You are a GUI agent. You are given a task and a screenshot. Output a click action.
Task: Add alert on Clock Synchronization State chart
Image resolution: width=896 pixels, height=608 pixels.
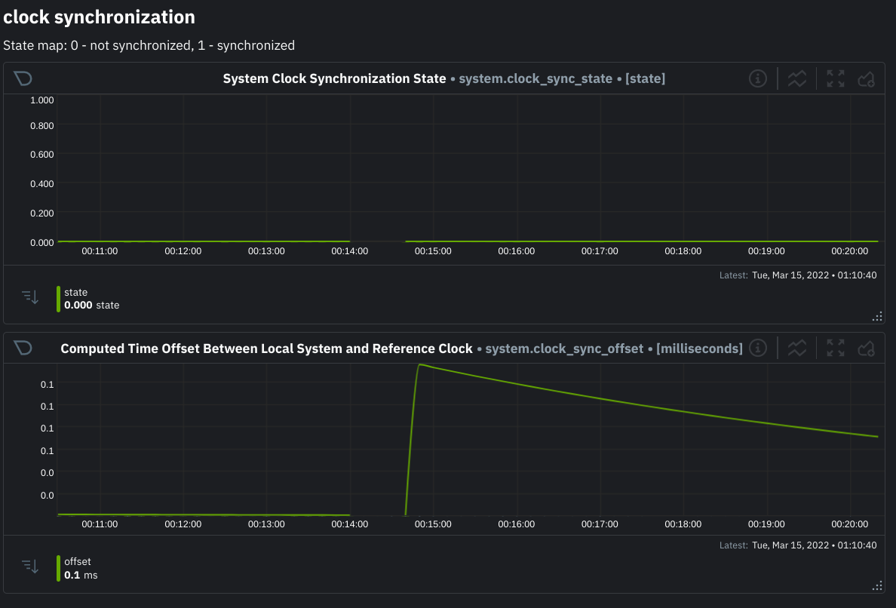tap(867, 79)
